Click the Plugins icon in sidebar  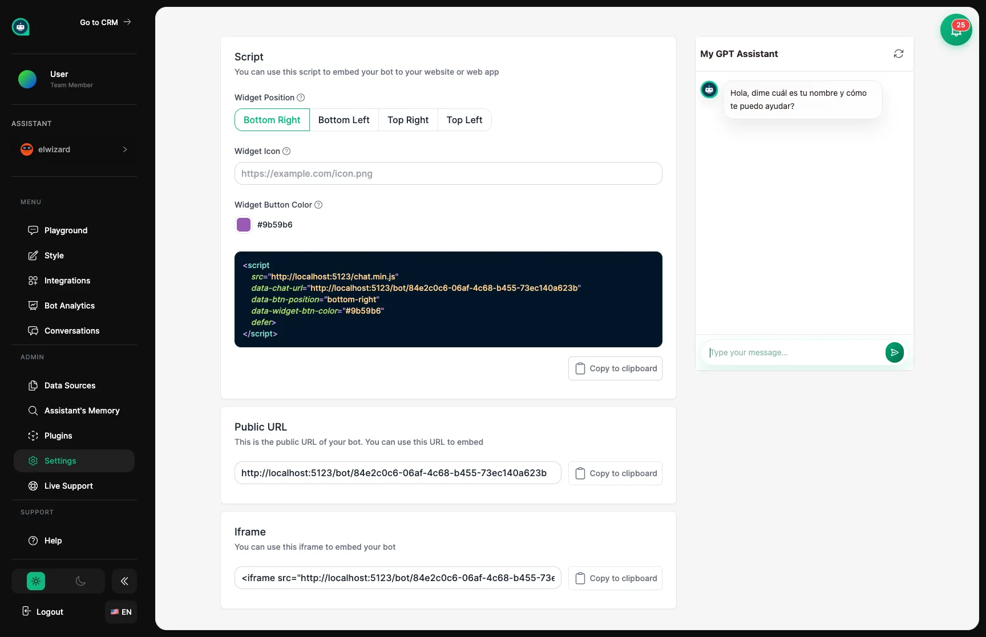[33, 436]
